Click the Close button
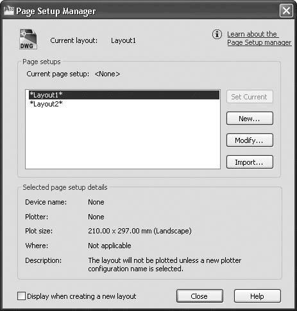The image size is (297, 311). tap(199, 296)
